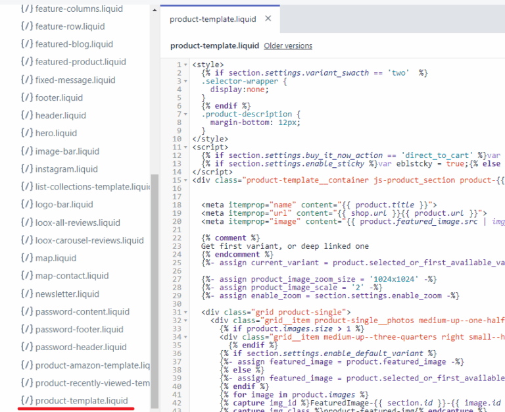
Task: Click the liquid icon next to header.liquid
Action: click(26, 115)
